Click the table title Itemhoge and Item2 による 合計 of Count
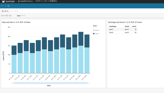The width and height of the screenshot is (164, 93). coord(125,22)
